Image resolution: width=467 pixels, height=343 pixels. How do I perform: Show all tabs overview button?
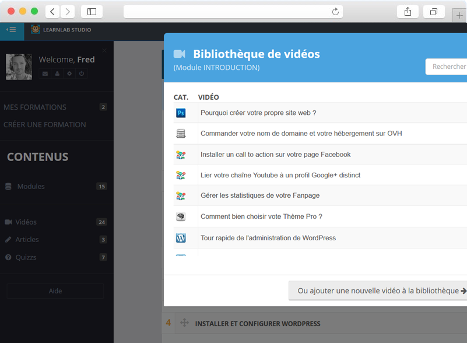click(x=434, y=12)
